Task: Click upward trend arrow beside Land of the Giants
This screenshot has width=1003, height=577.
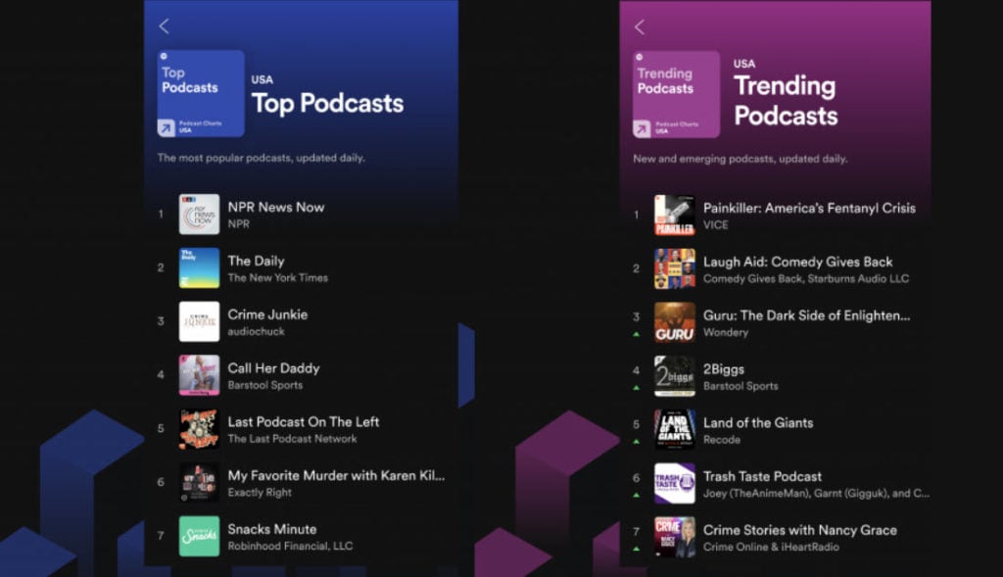Action: coord(636,442)
